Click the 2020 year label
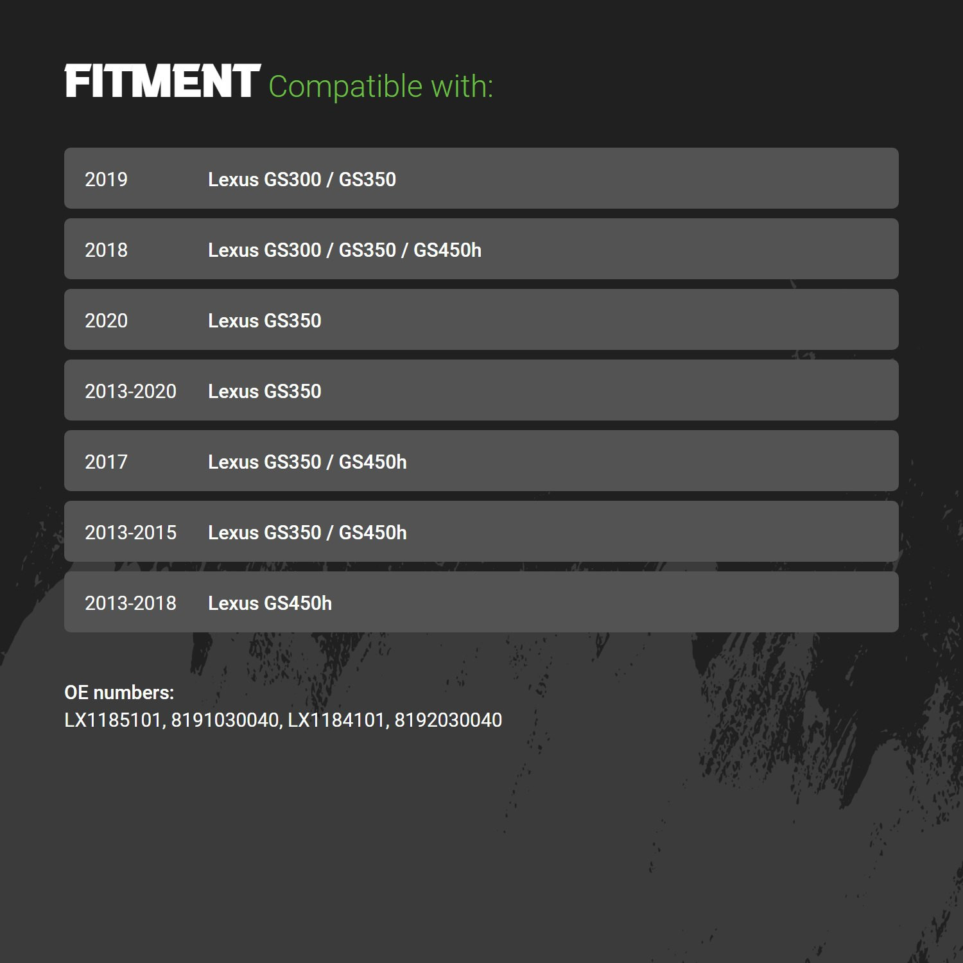Viewport: 963px width, 963px height. (x=106, y=320)
